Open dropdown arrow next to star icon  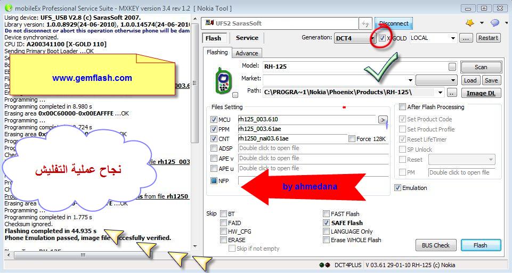pyautogui.click(x=482, y=23)
